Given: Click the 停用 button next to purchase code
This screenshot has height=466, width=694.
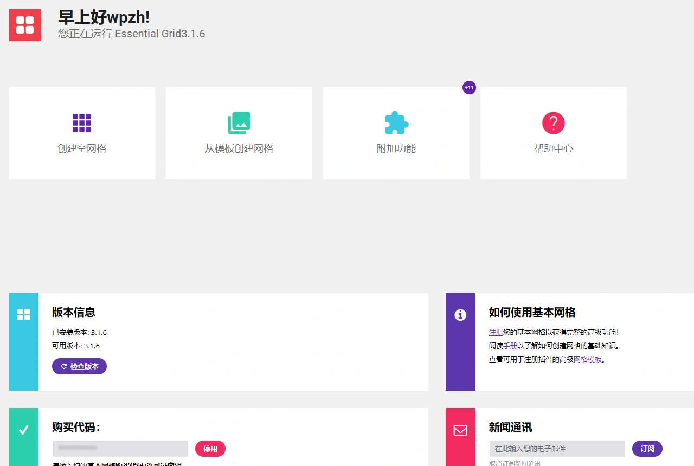Looking at the screenshot, I should point(210,449).
